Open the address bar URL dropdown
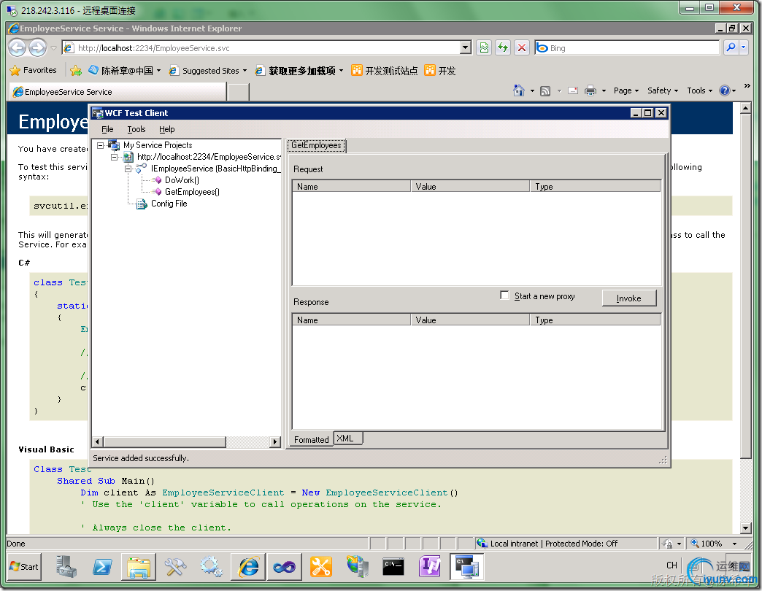The height and width of the screenshot is (591, 762). [x=466, y=47]
